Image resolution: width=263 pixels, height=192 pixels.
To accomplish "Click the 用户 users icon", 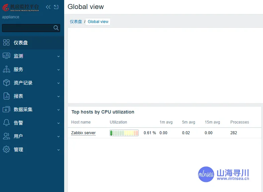I will tap(6, 136).
